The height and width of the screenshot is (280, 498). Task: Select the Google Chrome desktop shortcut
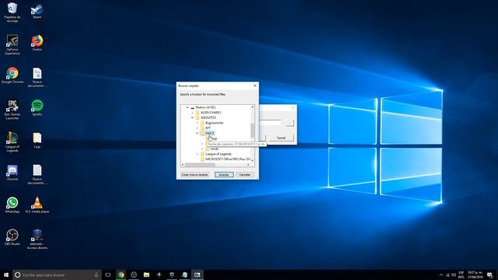pos(12,75)
